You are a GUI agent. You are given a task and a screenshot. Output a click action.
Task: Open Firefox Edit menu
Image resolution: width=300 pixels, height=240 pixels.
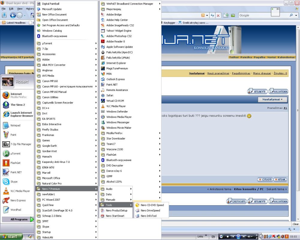[11, 9]
